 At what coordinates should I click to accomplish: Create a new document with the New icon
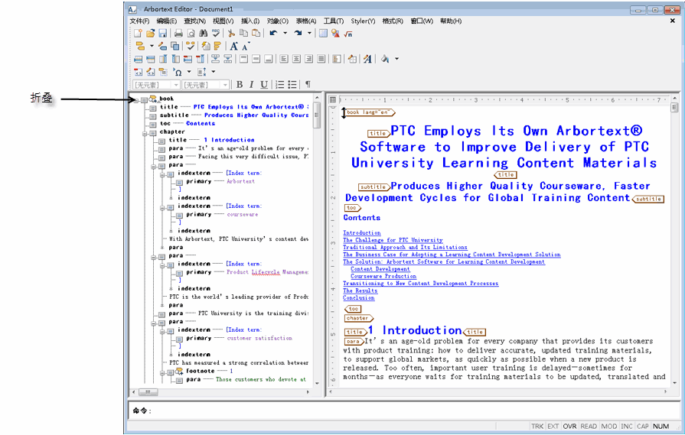(x=138, y=33)
